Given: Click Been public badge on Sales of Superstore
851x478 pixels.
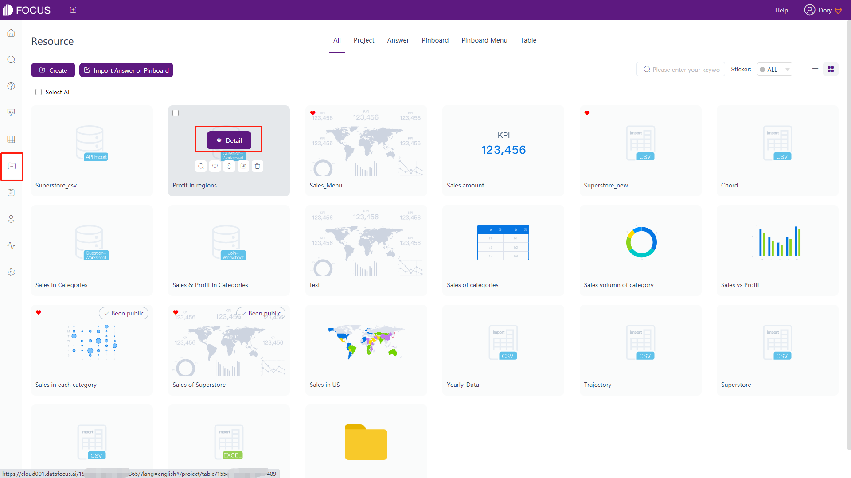Looking at the screenshot, I should [x=261, y=313].
